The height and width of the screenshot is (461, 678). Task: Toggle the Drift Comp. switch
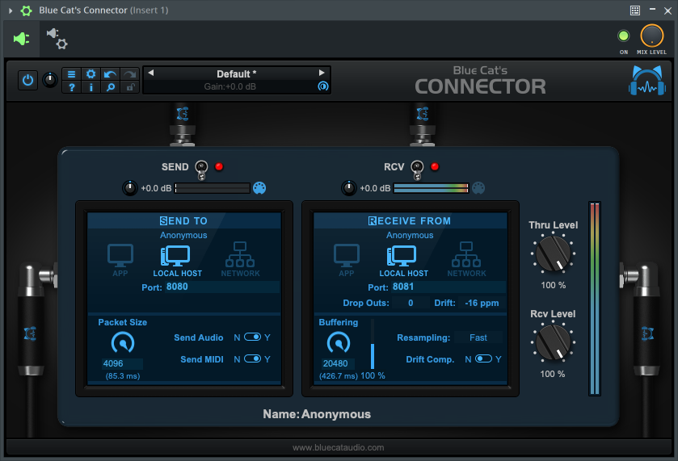[x=483, y=358]
